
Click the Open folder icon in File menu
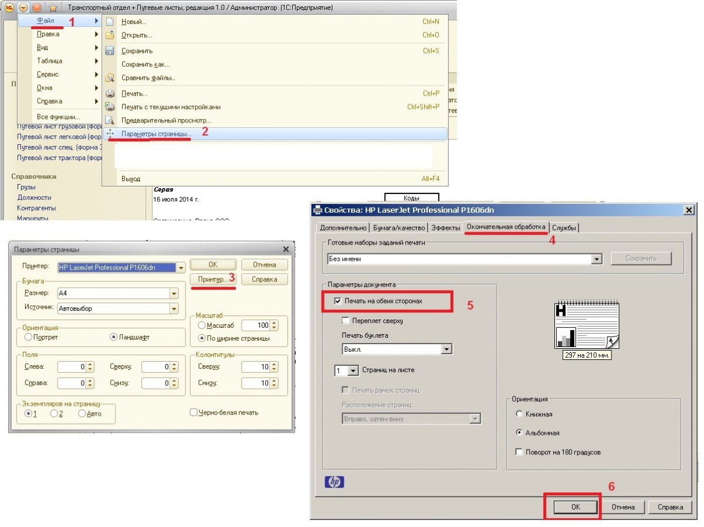point(110,35)
